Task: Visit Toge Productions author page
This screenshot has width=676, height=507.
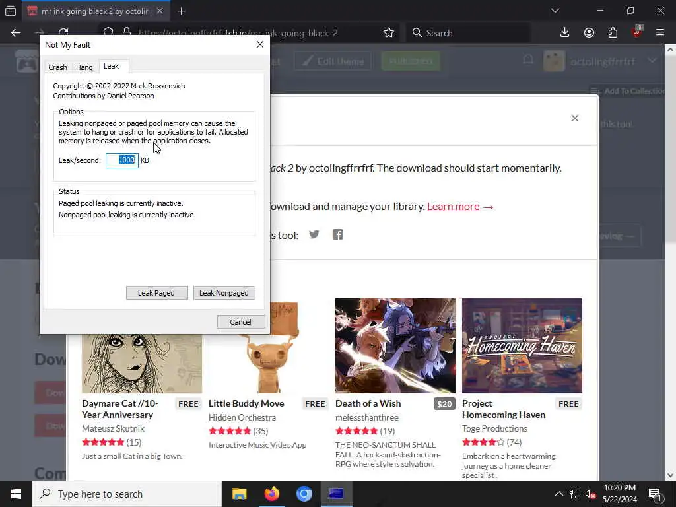Action: click(x=494, y=428)
